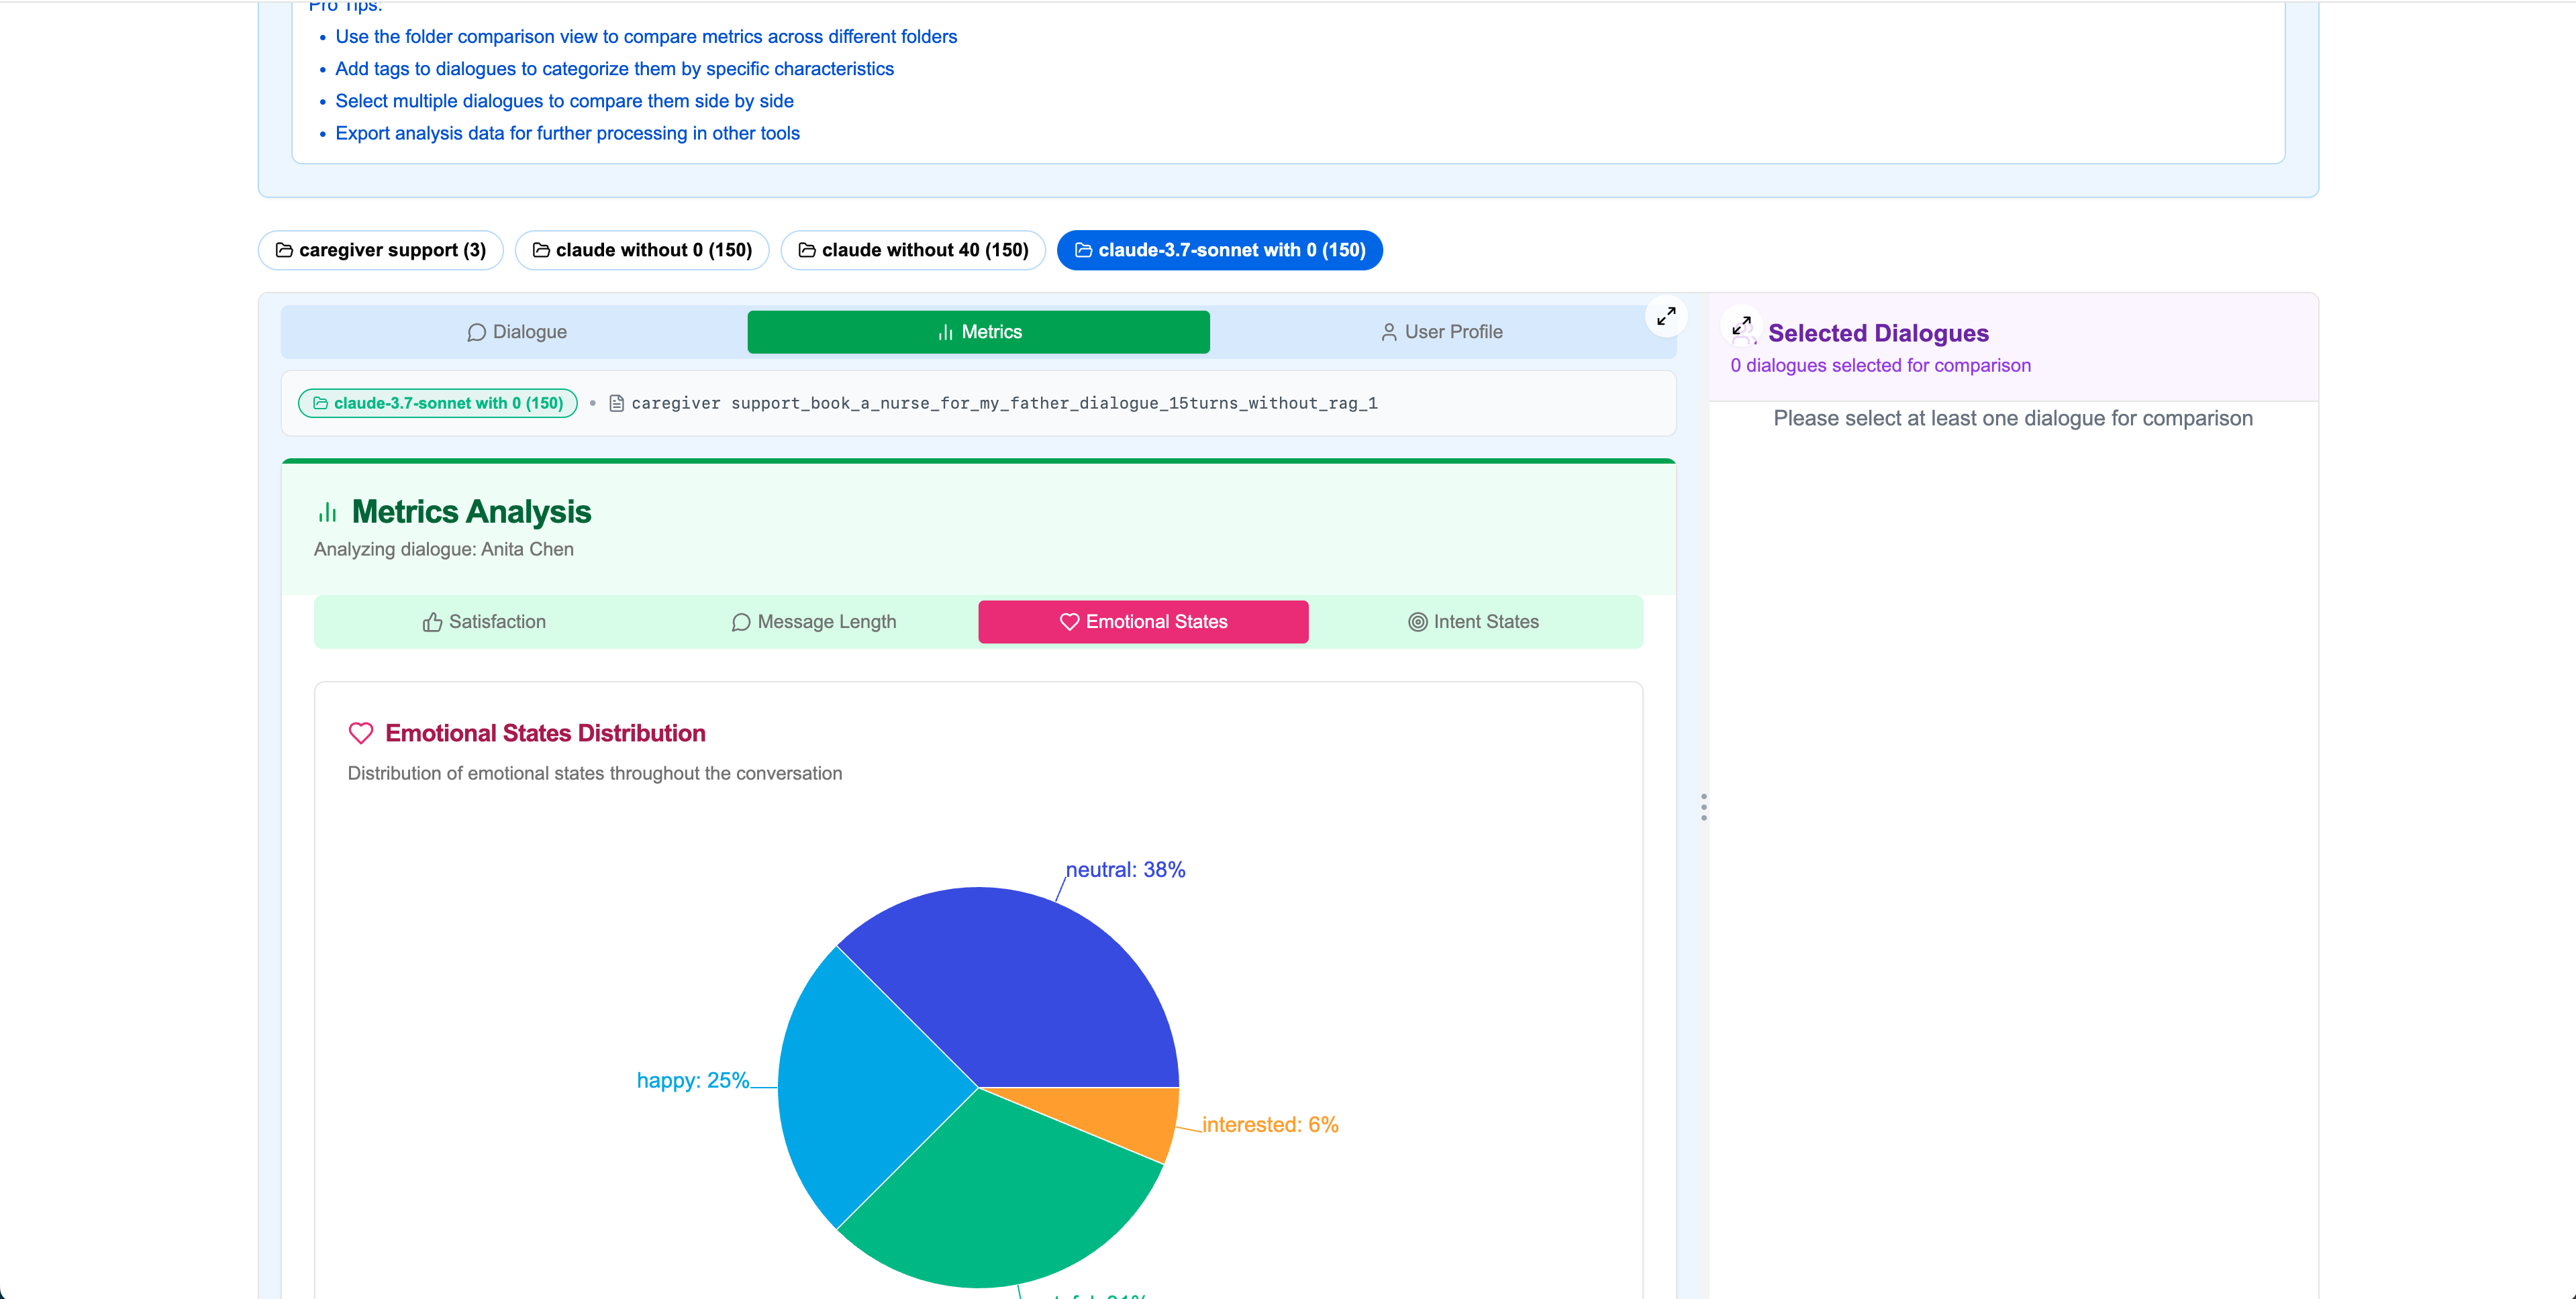Open the Emotional States metrics tab
Image resolution: width=2576 pixels, height=1299 pixels.
tap(1143, 622)
